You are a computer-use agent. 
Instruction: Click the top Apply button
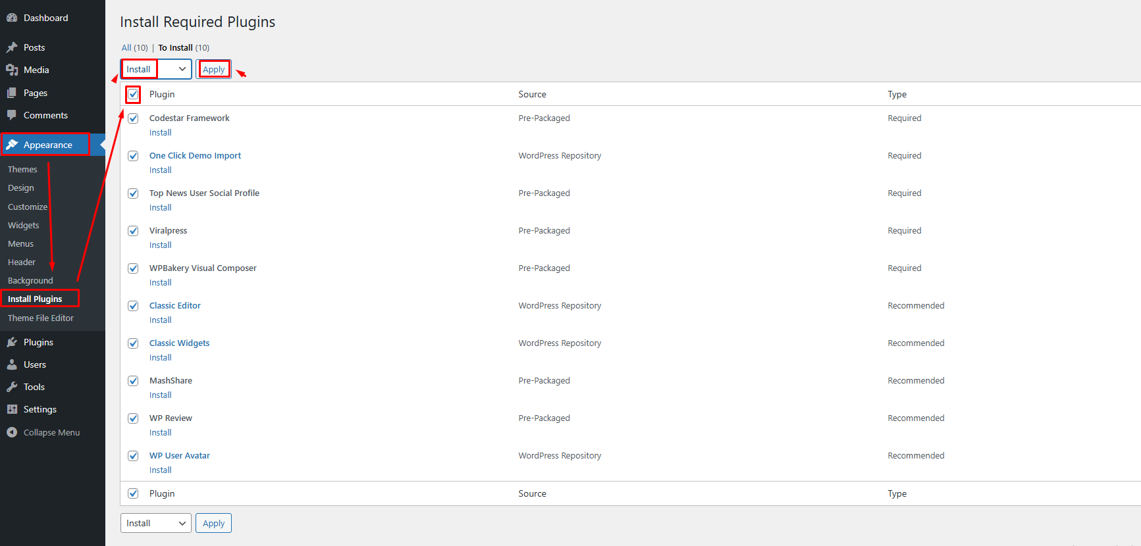pos(214,69)
